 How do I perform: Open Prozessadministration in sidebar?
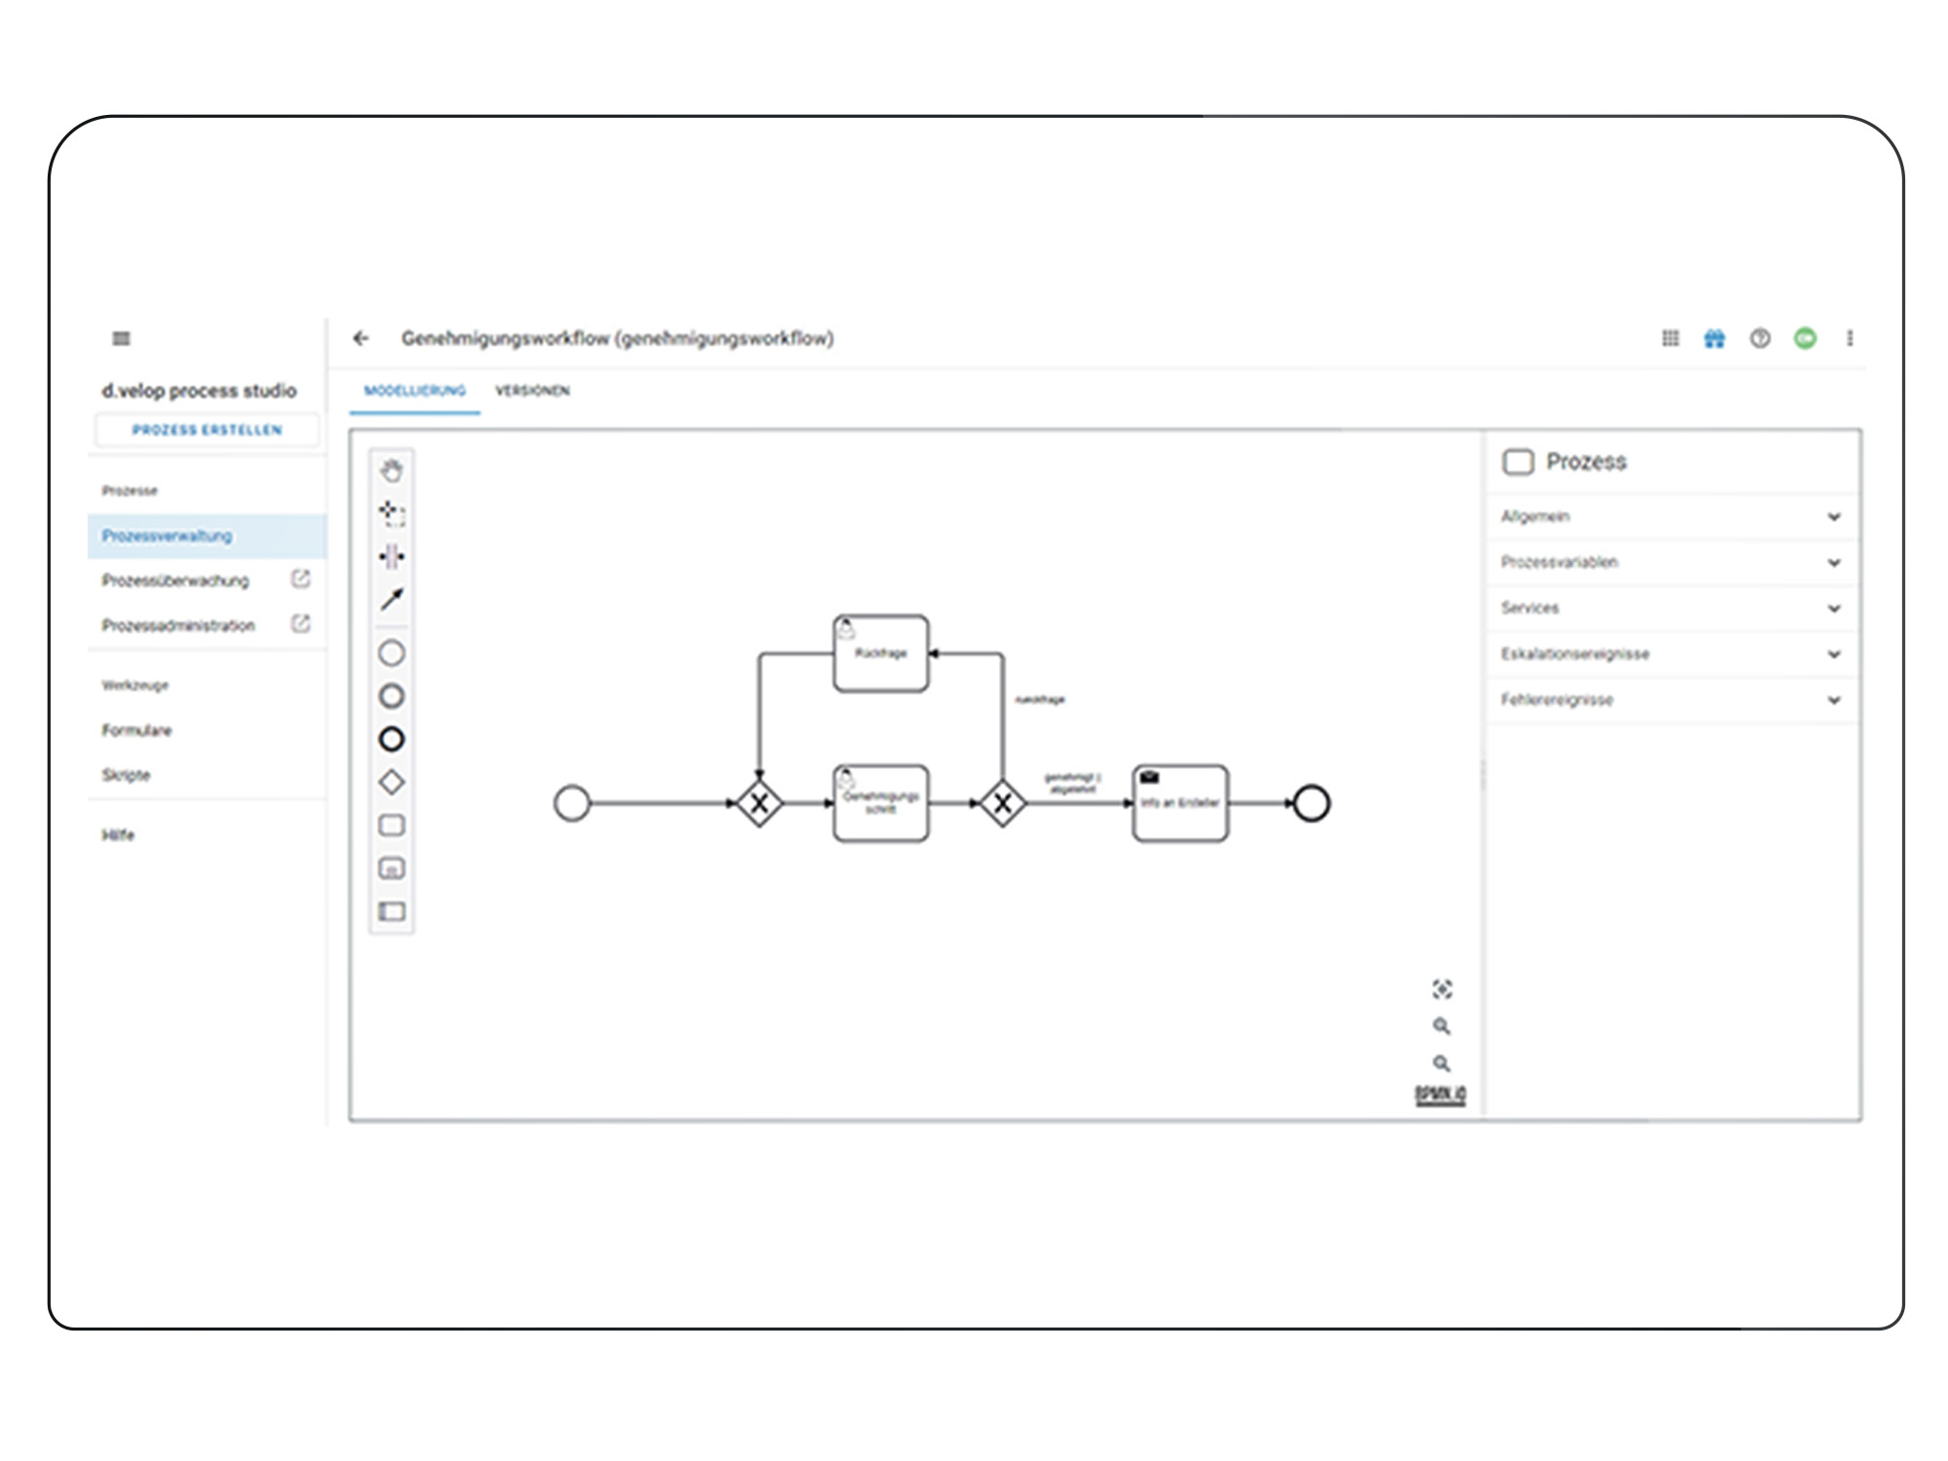[x=178, y=625]
